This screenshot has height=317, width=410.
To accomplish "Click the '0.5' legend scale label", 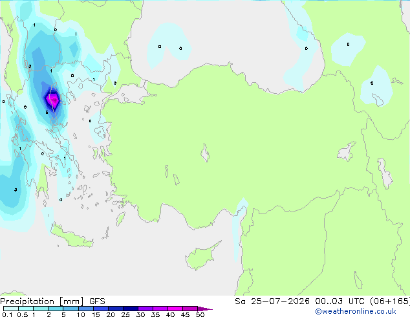I will [23, 314].
